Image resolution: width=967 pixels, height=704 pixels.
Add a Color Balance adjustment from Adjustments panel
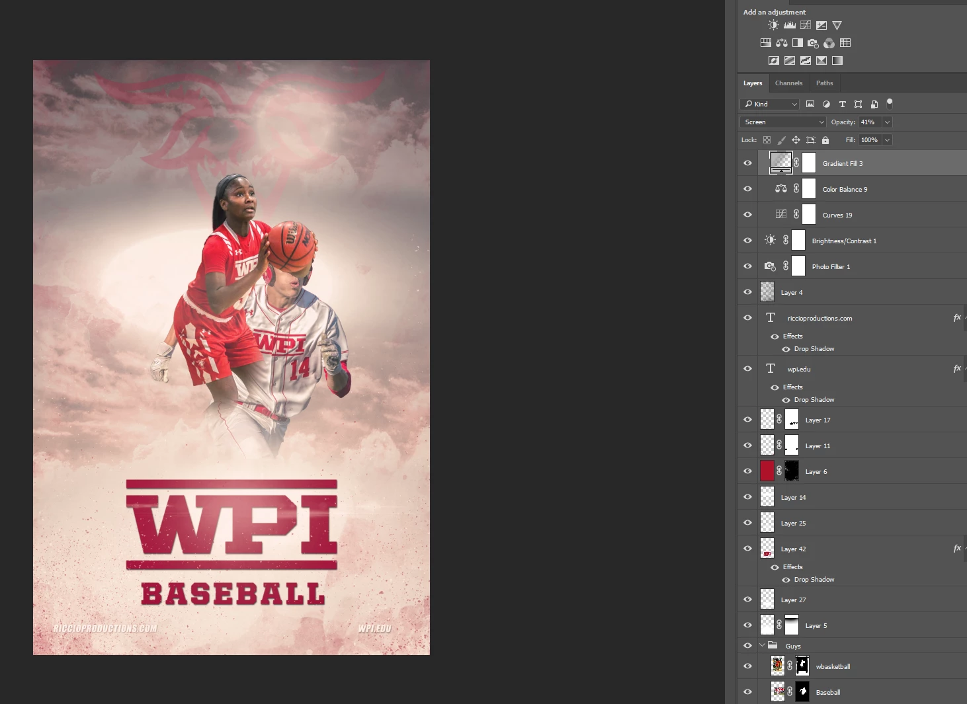coord(782,43)
